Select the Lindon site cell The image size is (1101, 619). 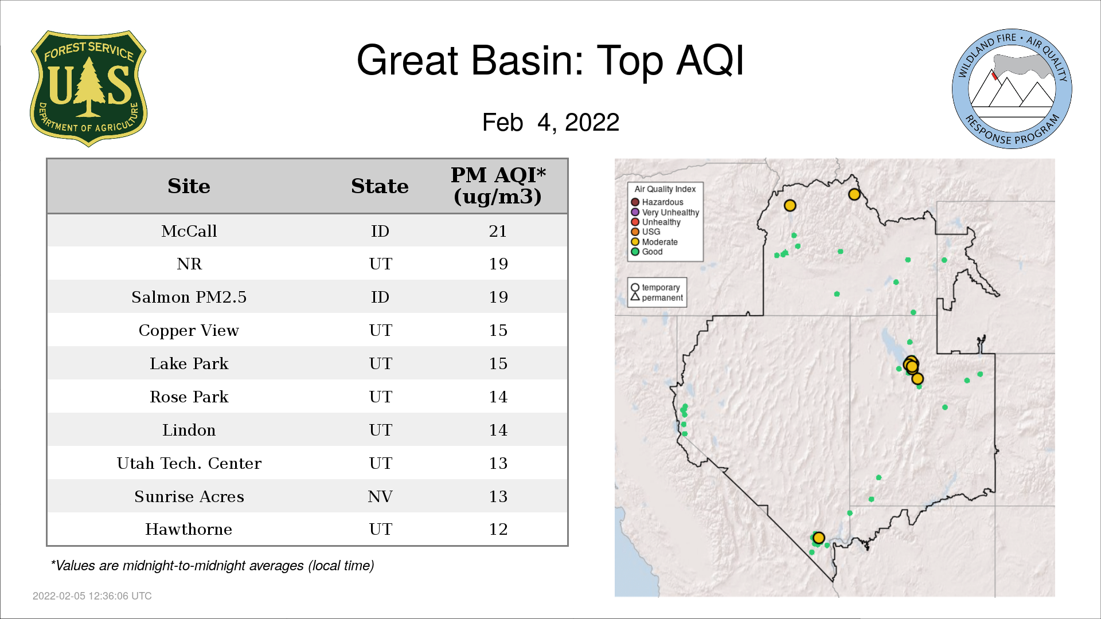189,430
